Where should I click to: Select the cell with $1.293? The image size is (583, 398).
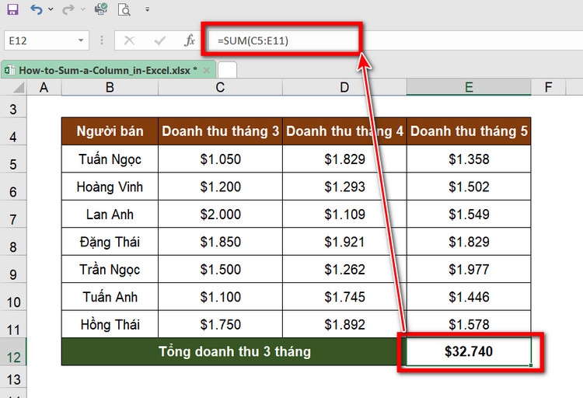(344, 187)
